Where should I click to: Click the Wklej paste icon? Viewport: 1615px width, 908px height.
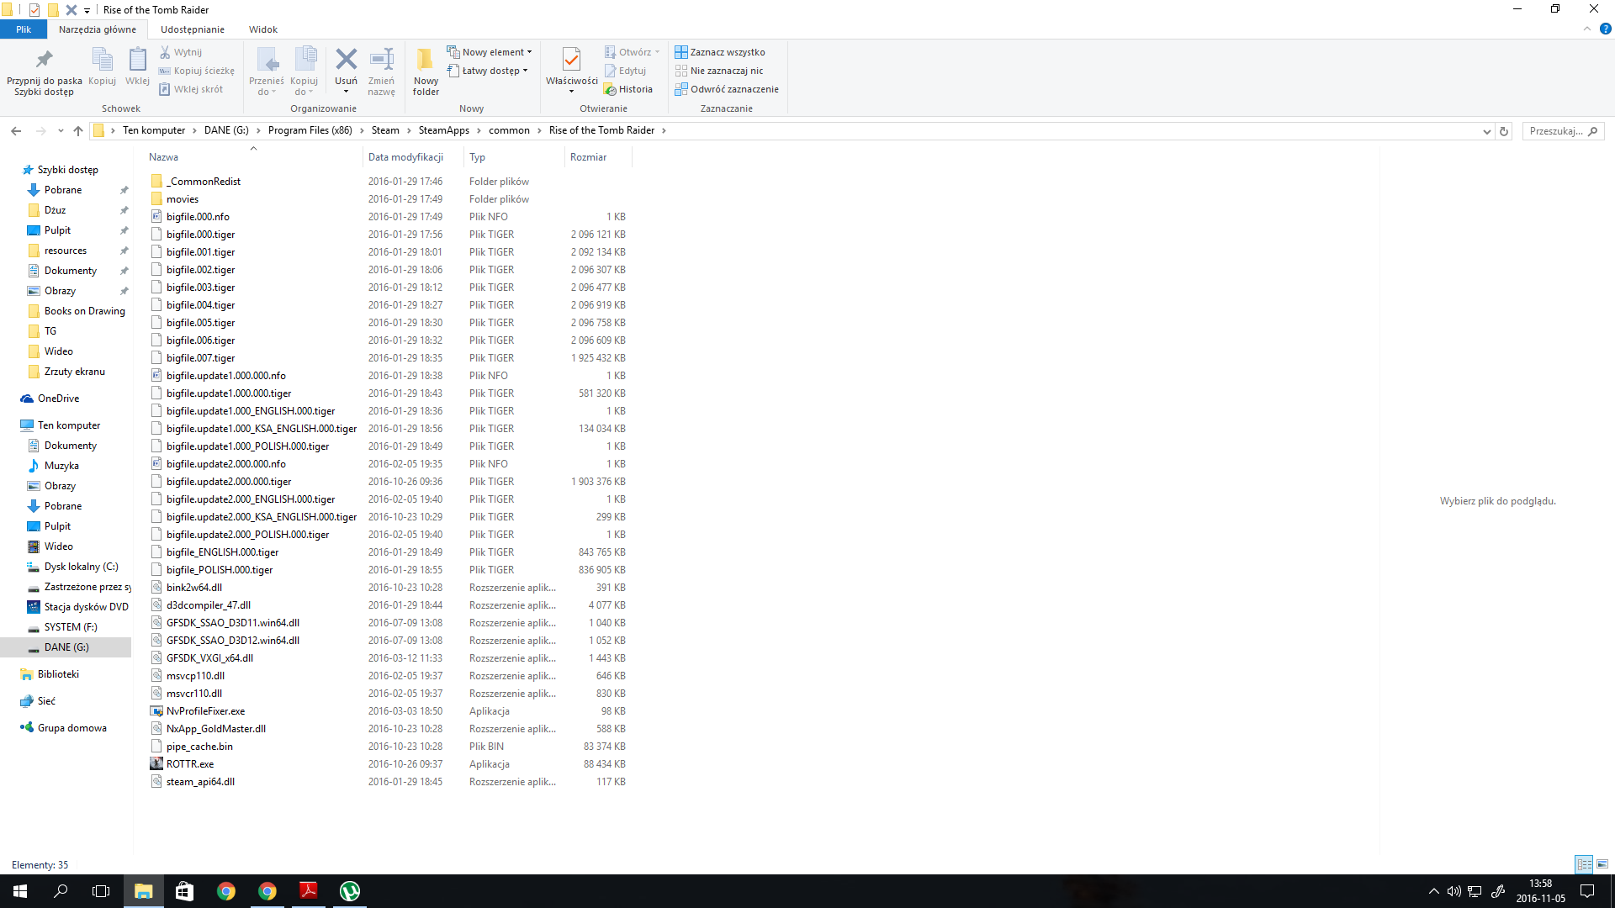137,61
